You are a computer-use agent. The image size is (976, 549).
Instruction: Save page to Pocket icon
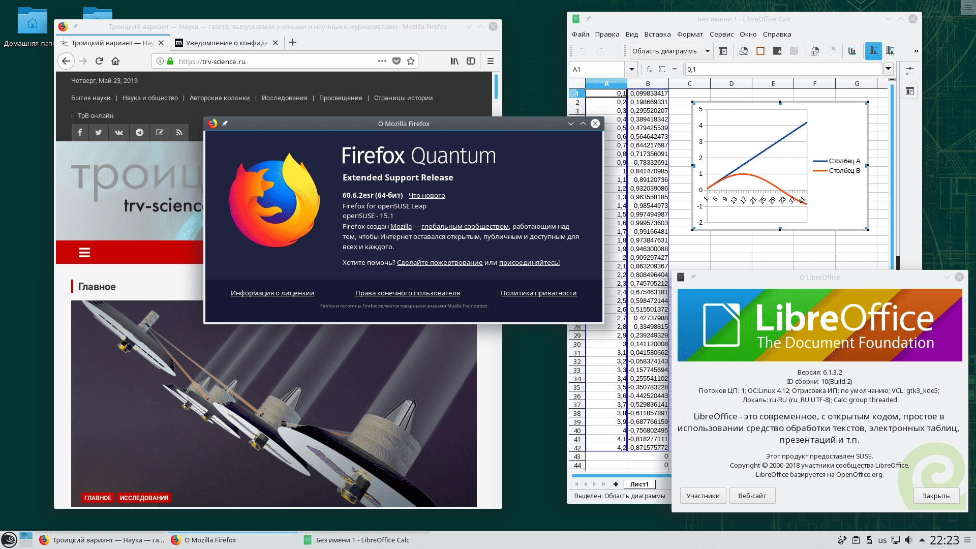point(396,61)
